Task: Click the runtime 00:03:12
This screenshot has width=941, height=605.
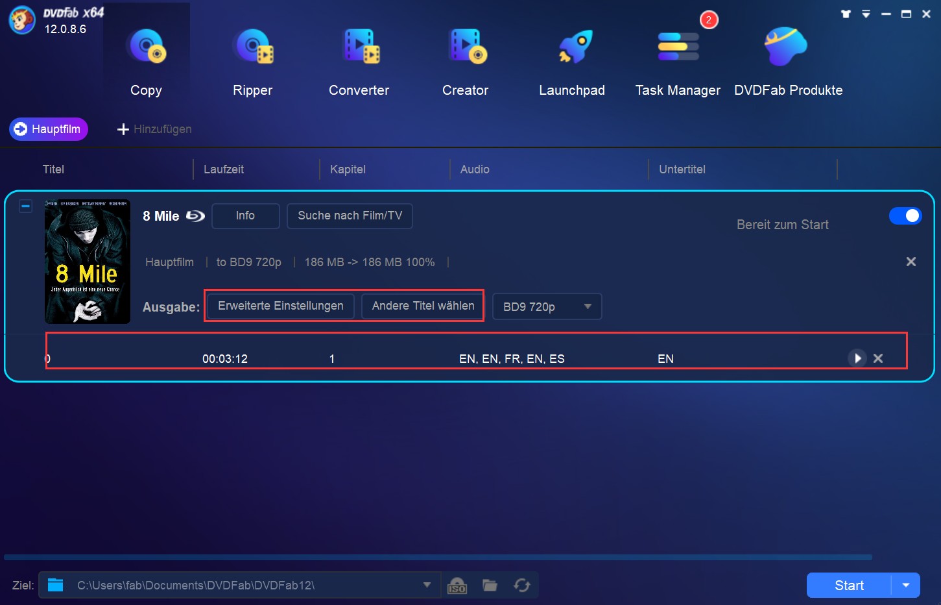Action: pos(225,359)
